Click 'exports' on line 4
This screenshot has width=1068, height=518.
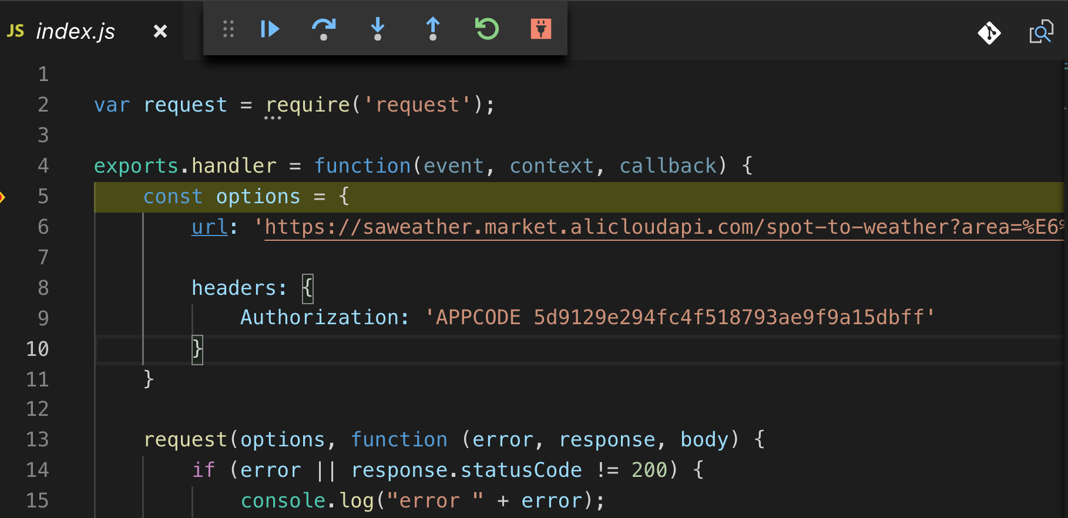click(x=136, y=166)
